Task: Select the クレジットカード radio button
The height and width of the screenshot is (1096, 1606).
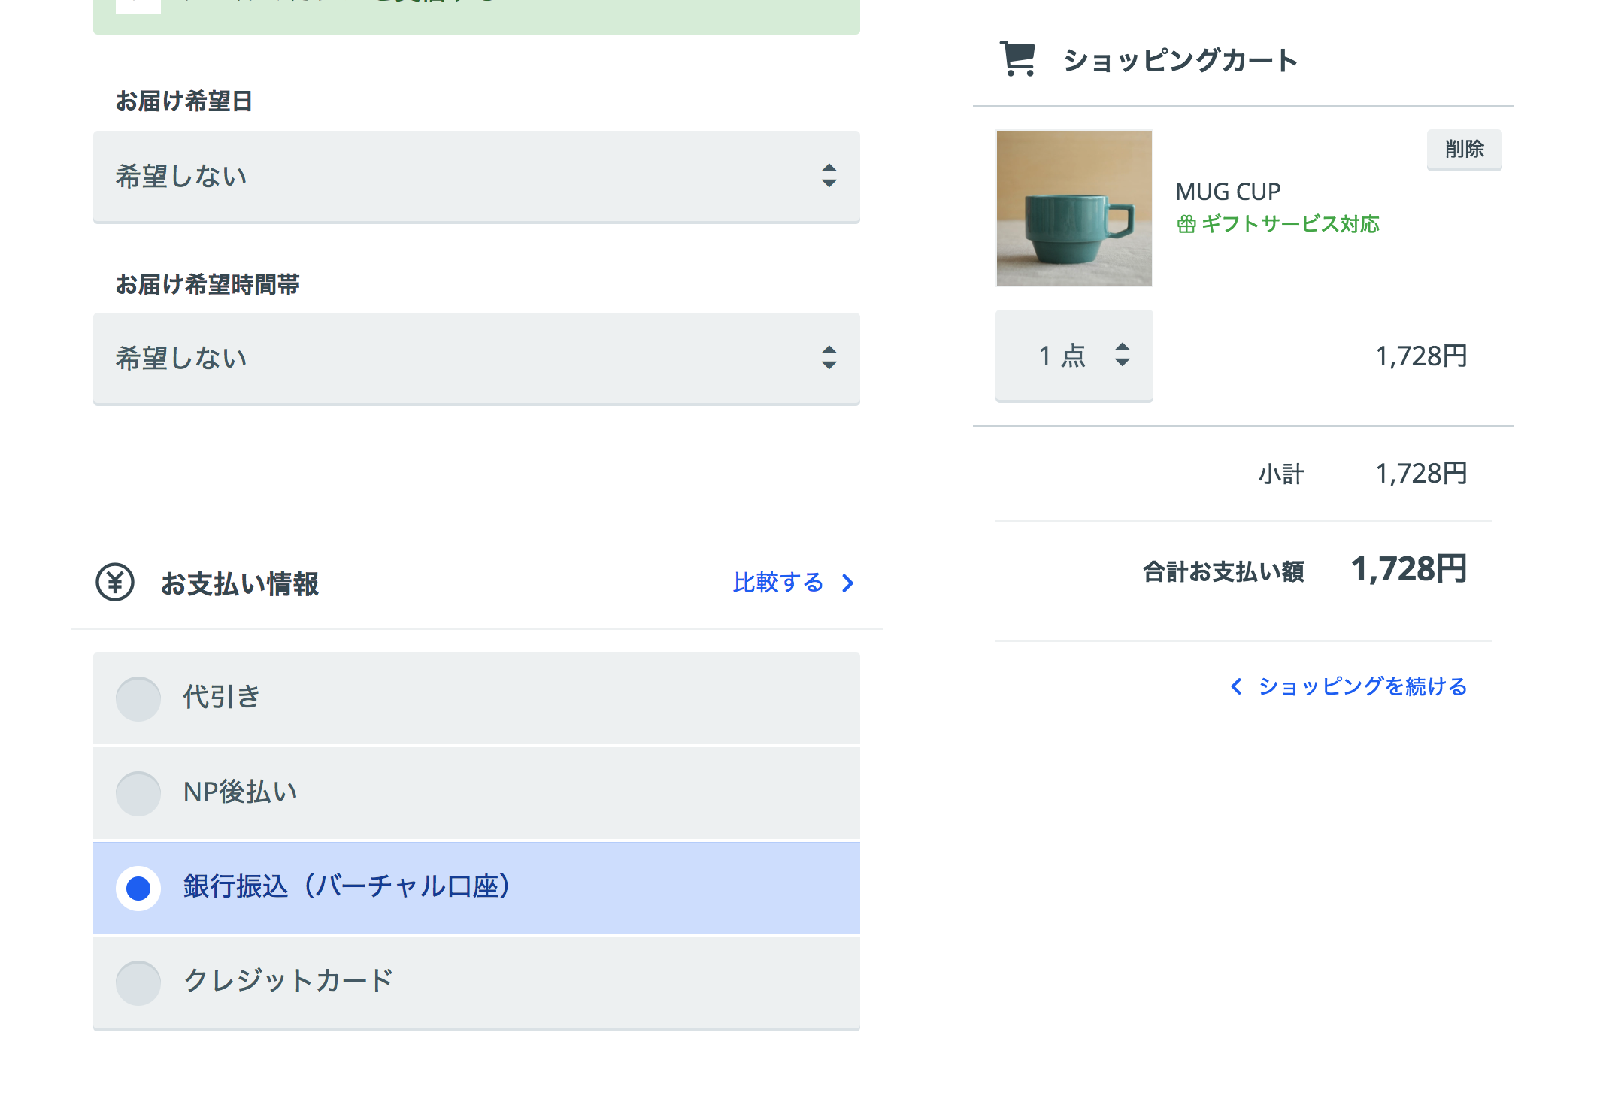Action: [x=138, y=982]
